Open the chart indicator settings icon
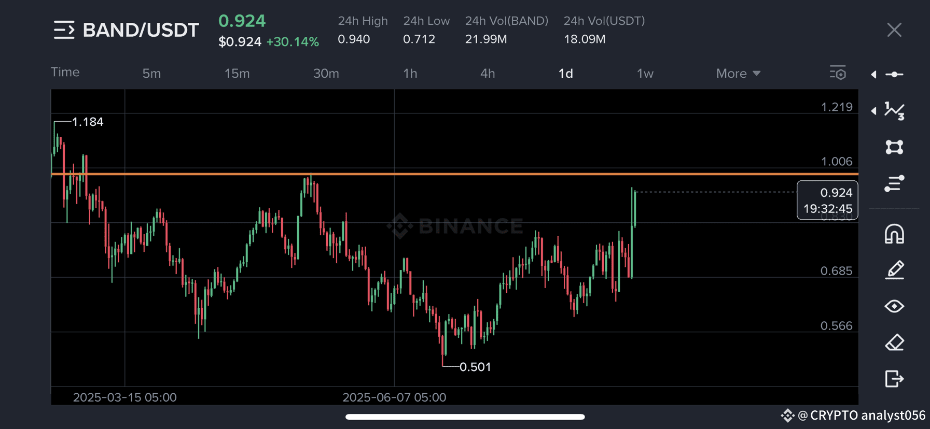The image size is (930, 429). coord(838,73)
